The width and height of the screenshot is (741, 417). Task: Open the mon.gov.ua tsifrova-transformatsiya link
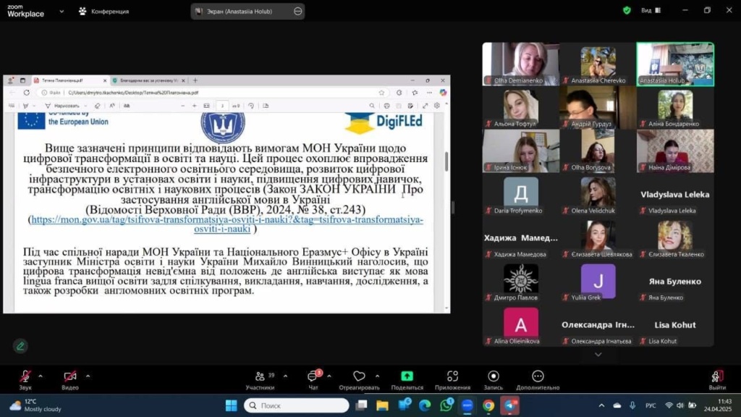(226, 224)
